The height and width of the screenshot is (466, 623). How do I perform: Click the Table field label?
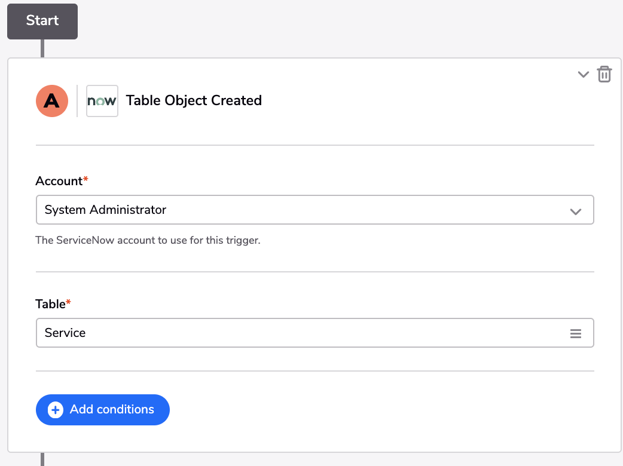point(50,304)
